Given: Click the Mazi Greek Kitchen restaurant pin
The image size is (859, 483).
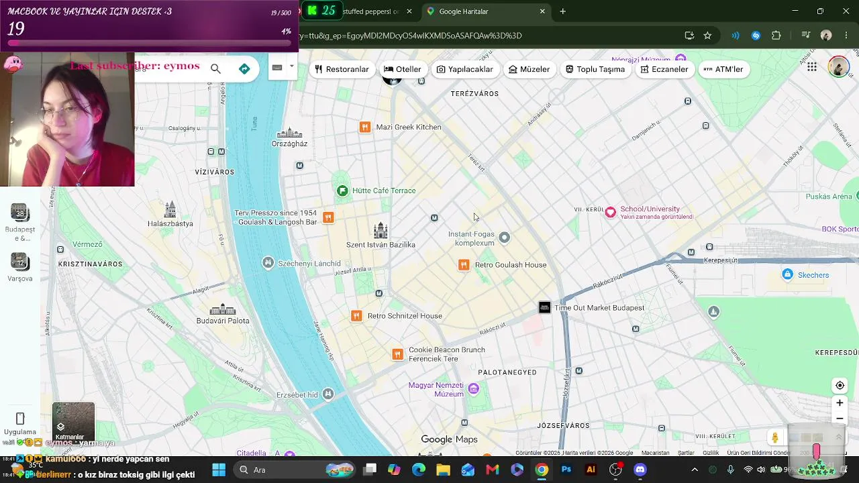Looking at the screenshot, I should pos(365,127).
